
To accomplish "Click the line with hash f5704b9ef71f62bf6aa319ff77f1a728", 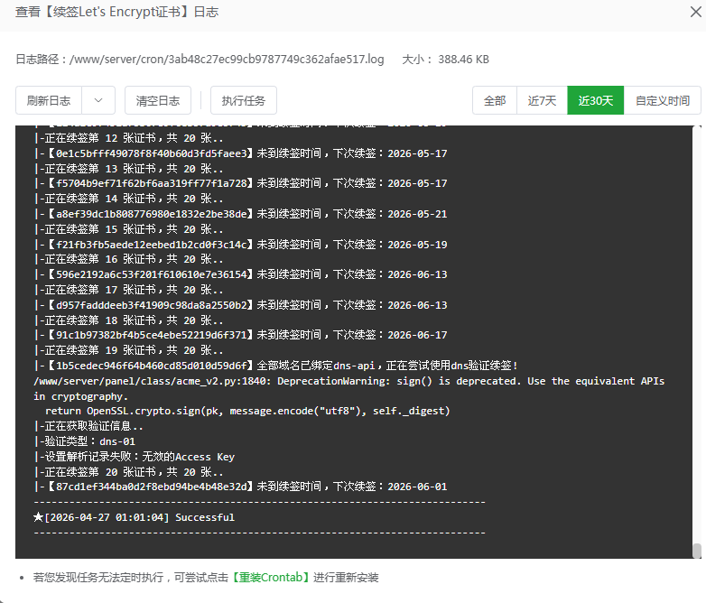I will [240, 183].
